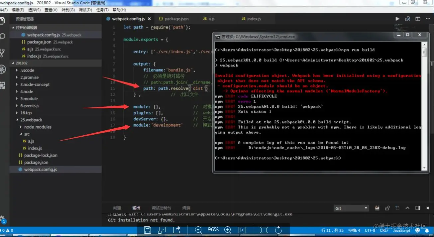Click the fullscreen icon in viewer toolbar
The width and height of the screenshot is (434, 237).
pyautogui.click(x=264, y=230)
